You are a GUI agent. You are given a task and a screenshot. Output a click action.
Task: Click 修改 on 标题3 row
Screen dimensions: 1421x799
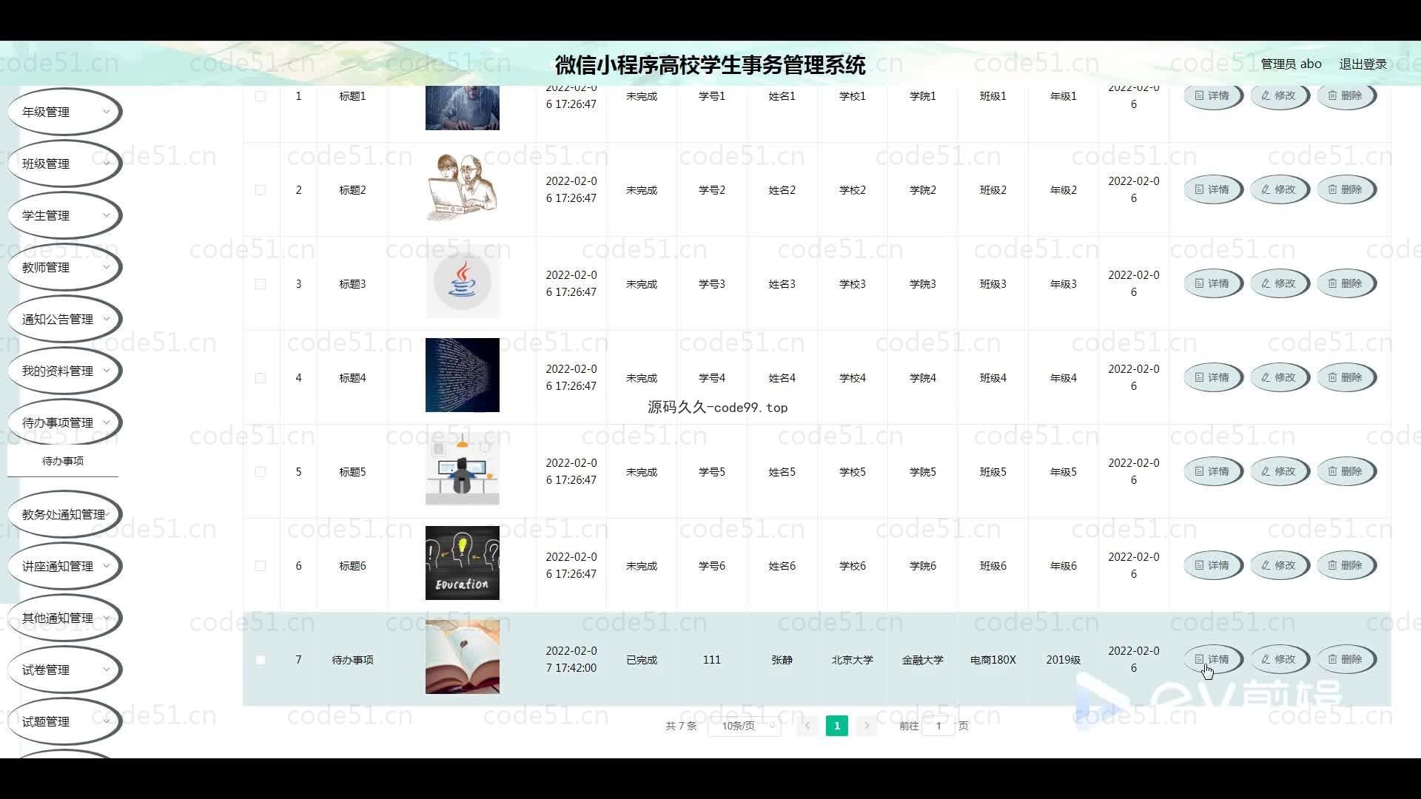pyautogui.click(x=1279, y=283)
